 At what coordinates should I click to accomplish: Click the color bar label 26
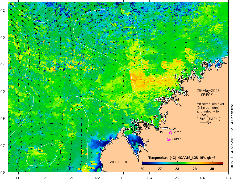point(142,169)
